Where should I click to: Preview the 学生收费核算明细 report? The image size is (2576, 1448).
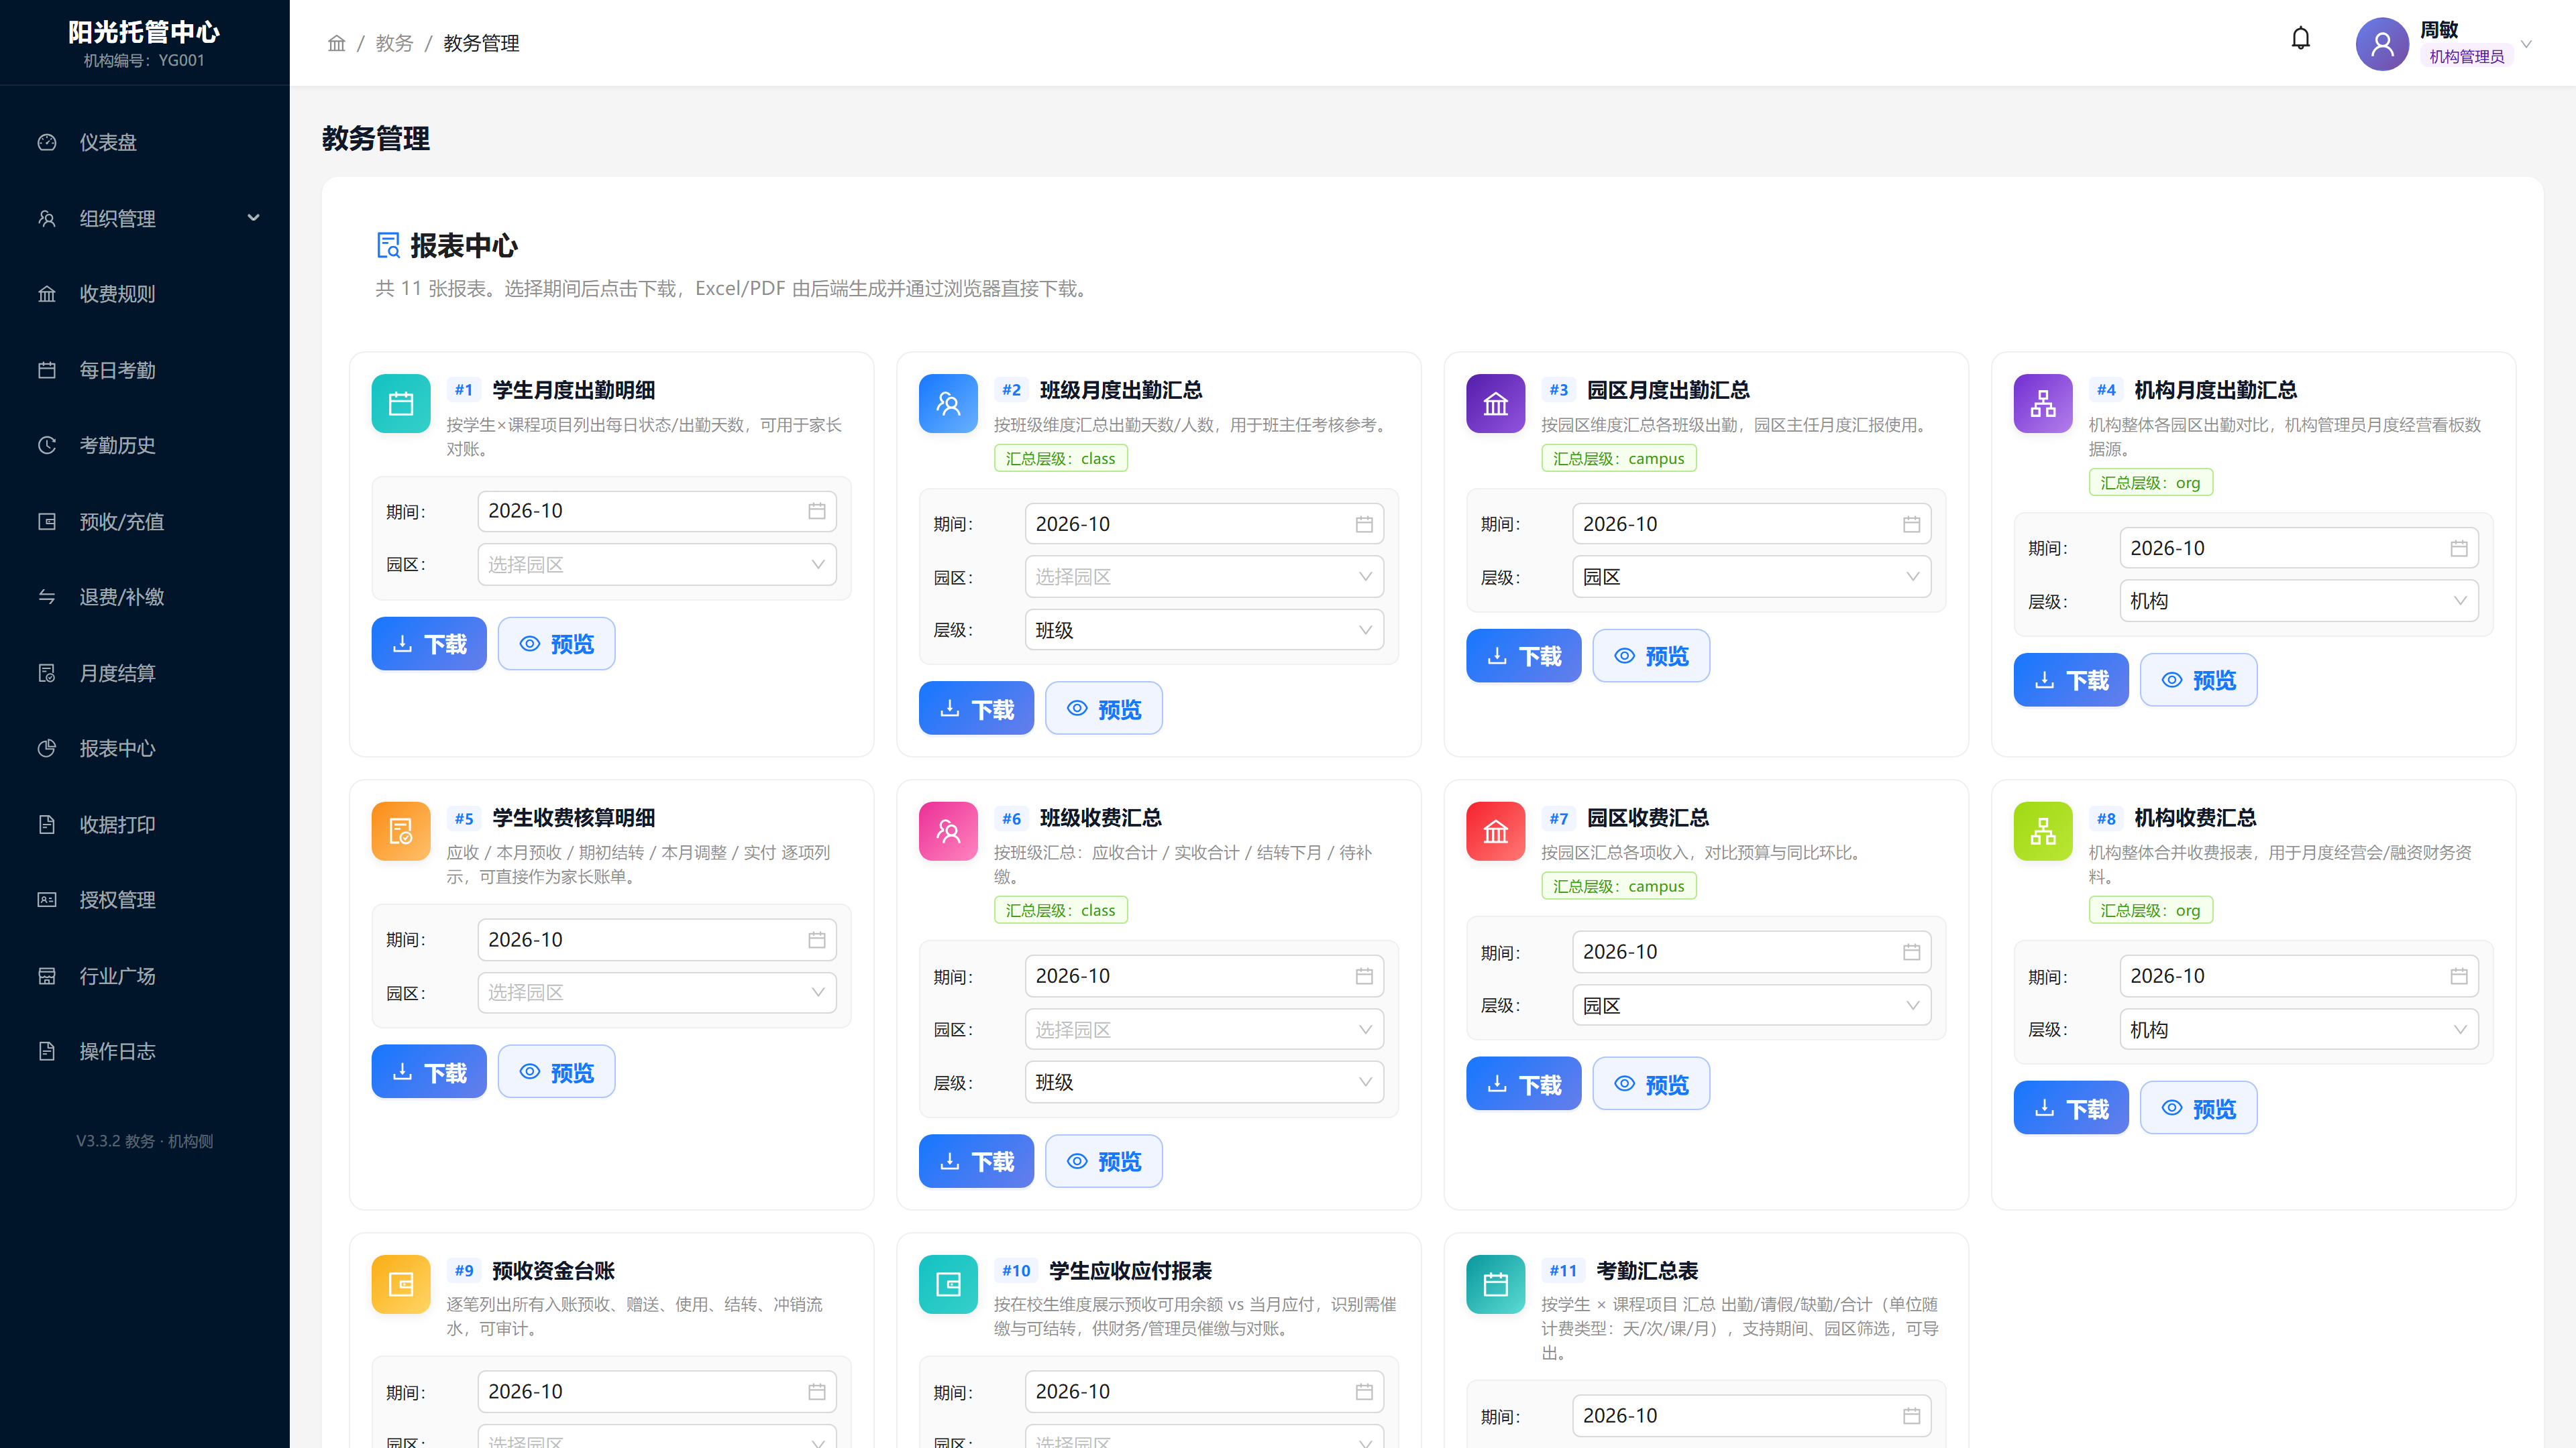point(556,1073)
